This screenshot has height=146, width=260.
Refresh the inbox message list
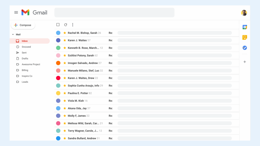(x=66, y=25)
